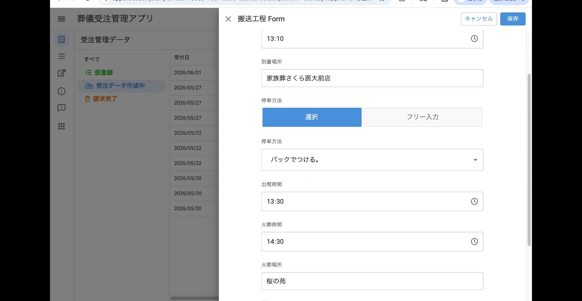The image size is (582, 301).
Task: Expand the 停車方法 dropdown arrow
Action: [475, 160]
